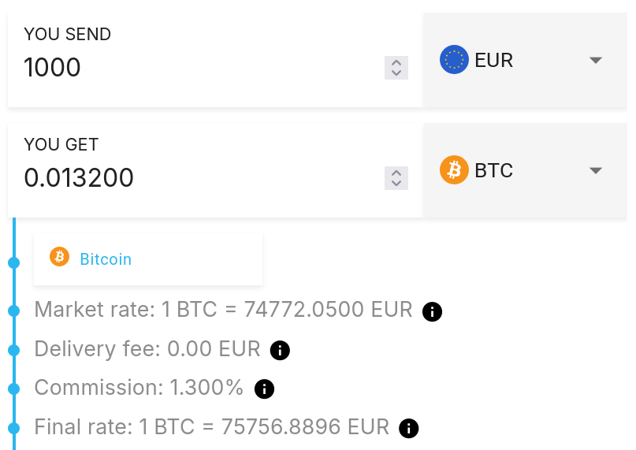The height and width of the screenshot is (450, 636).
Task: Click the info icon beside Market rate
Action: pos(432,311)
